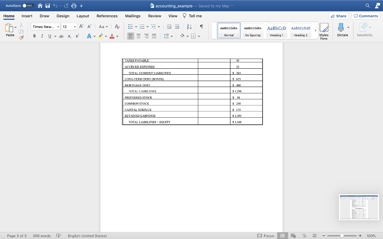Click the Home icon in title bar

pos(40,6)
